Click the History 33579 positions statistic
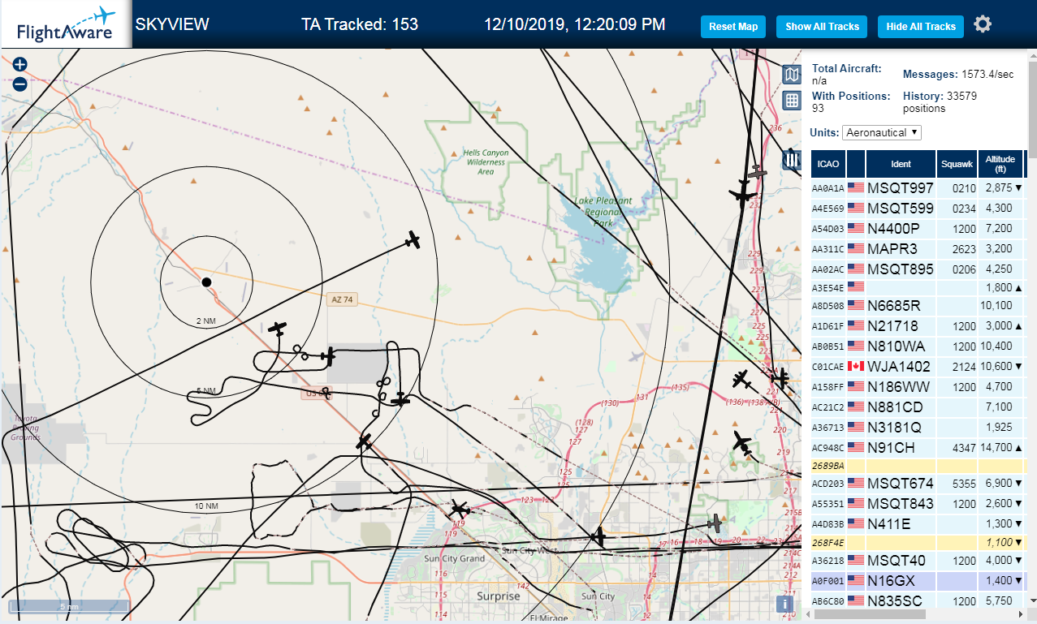The width and height of the screenshot is (1037, 624). click(x=940, y=101)
